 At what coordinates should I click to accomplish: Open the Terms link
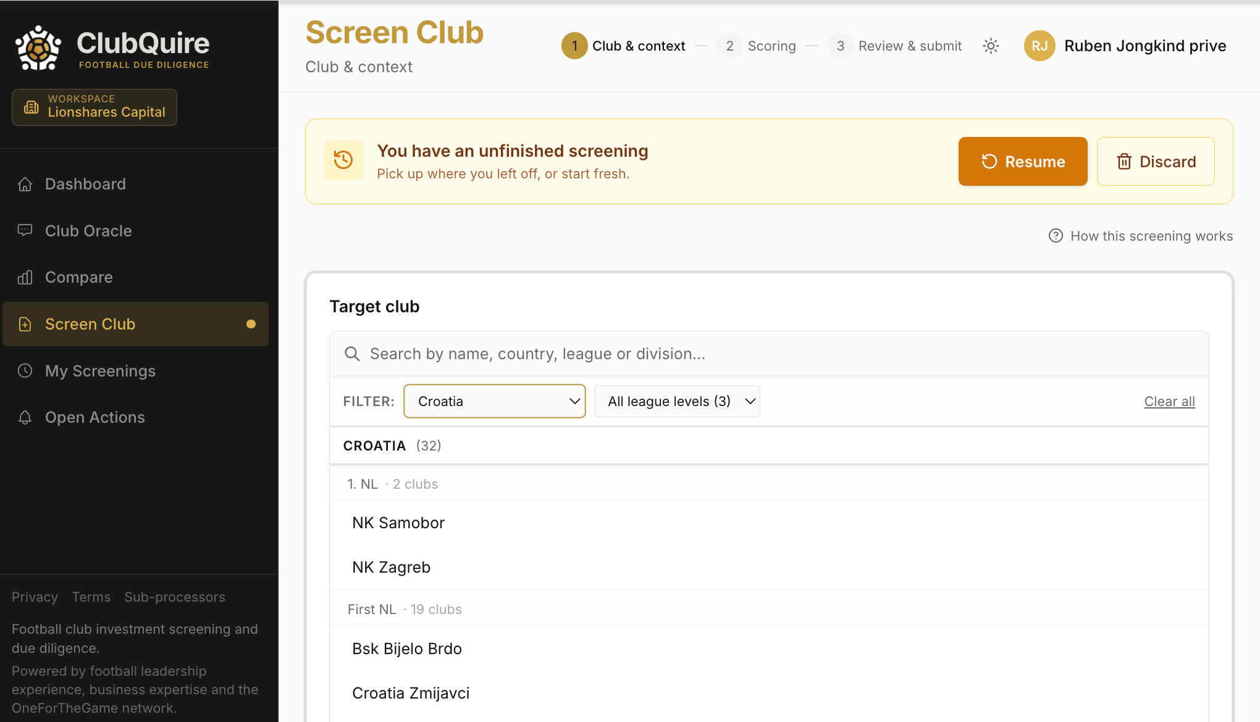tap(91, 597)
